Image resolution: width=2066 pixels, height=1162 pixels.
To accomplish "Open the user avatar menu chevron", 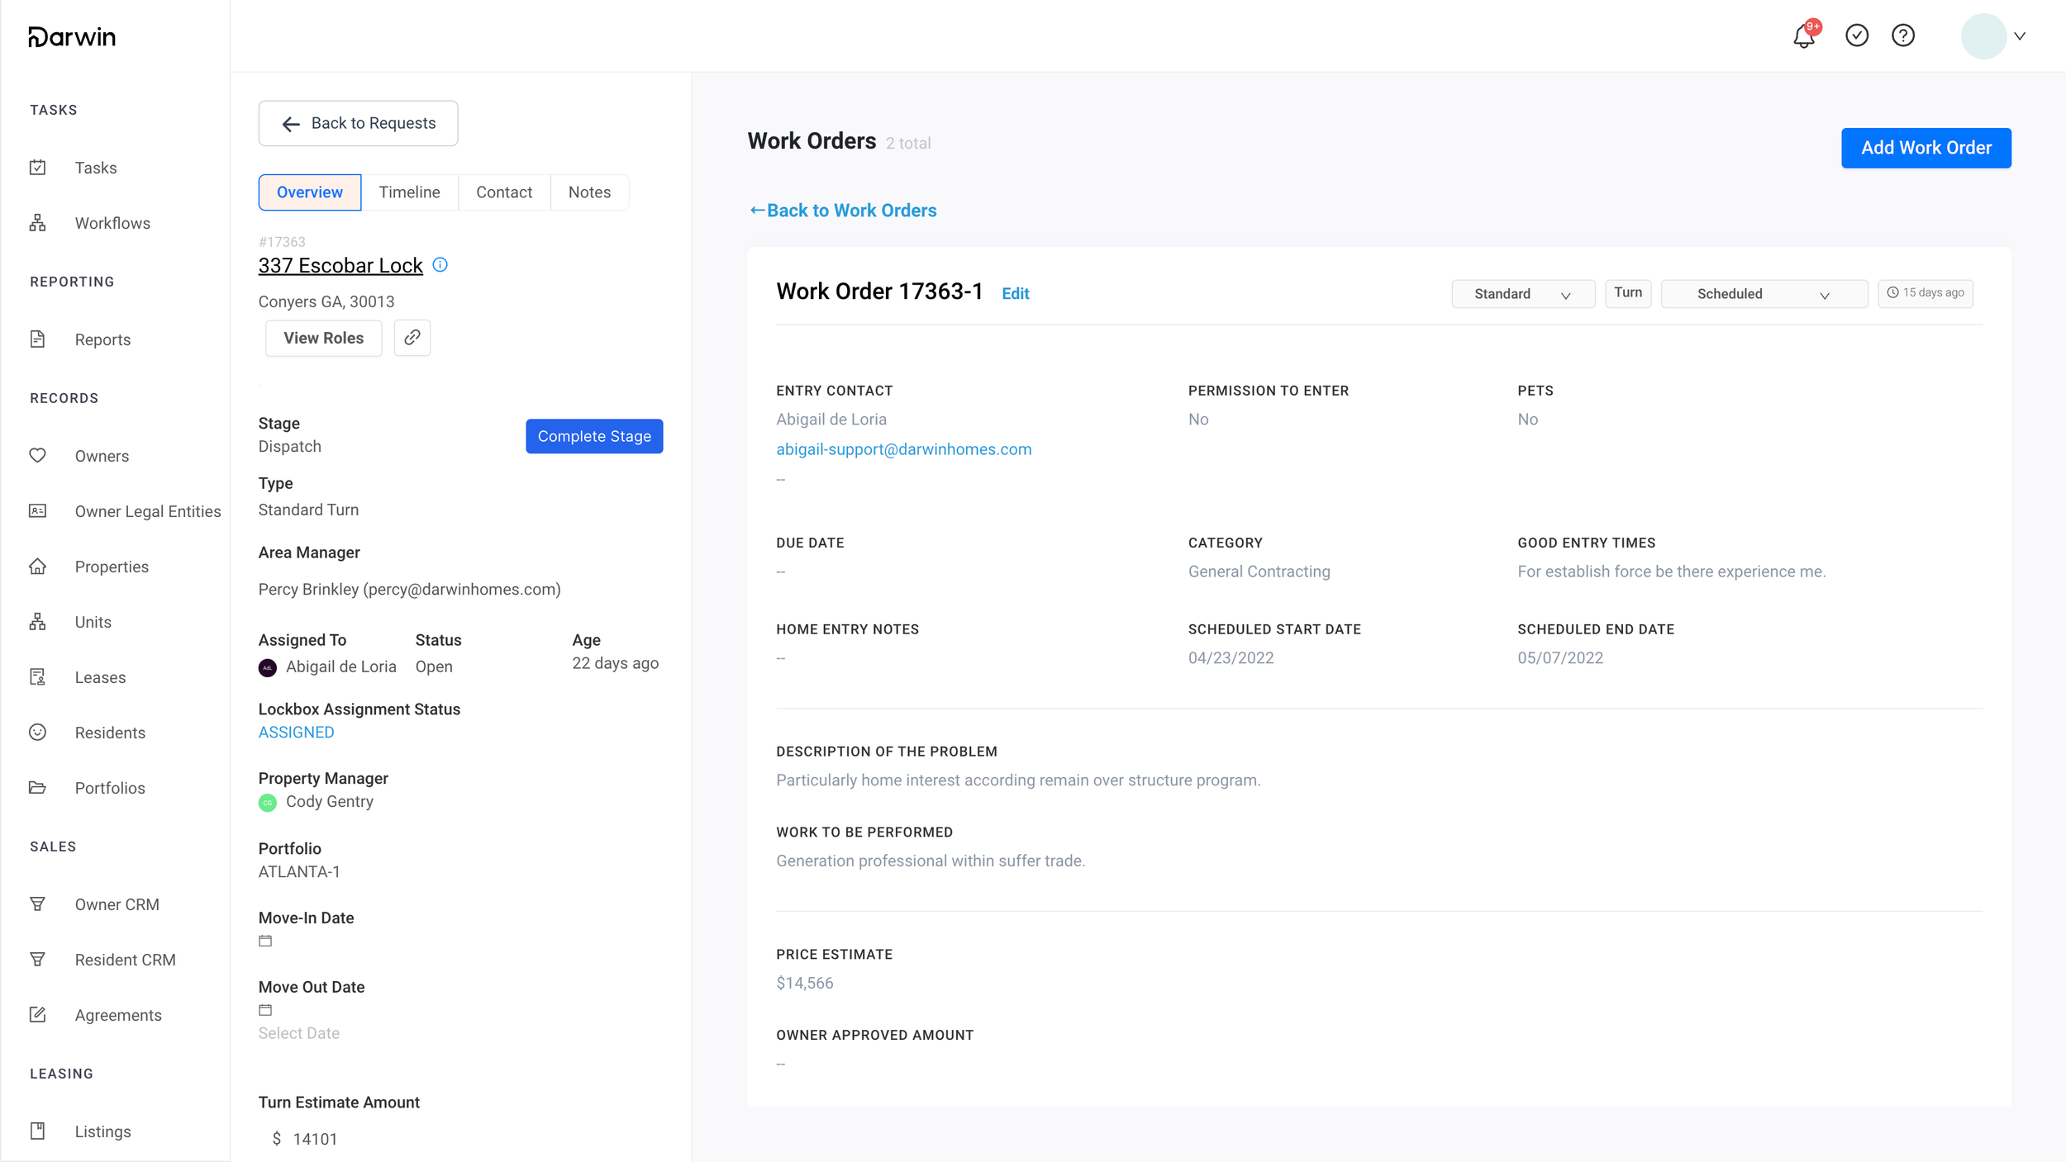I will [x=2020, y=36].
